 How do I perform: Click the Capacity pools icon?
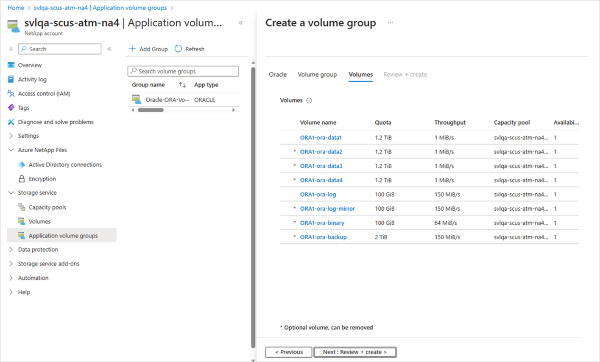pos(22,207)
